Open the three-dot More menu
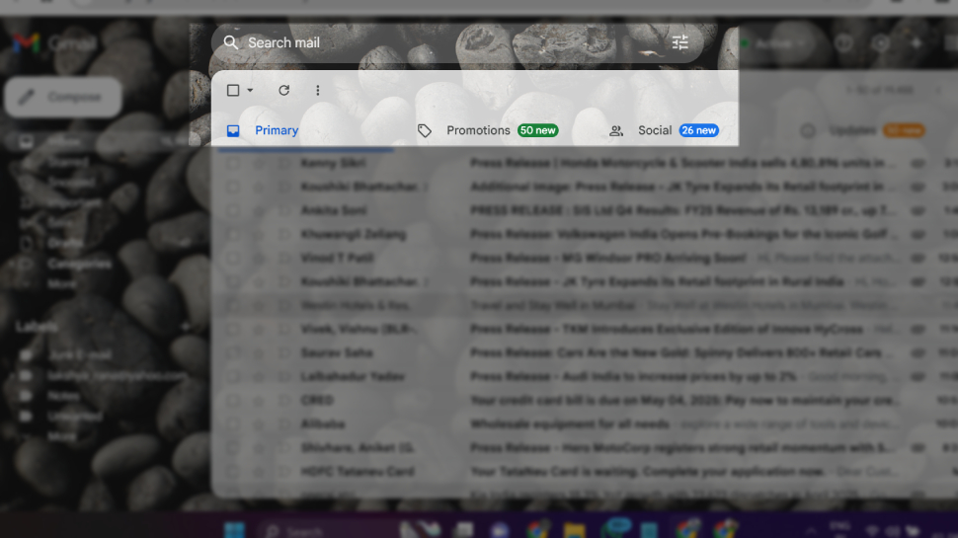The height and width of the screenshot is (538, 958). (318, 91)
